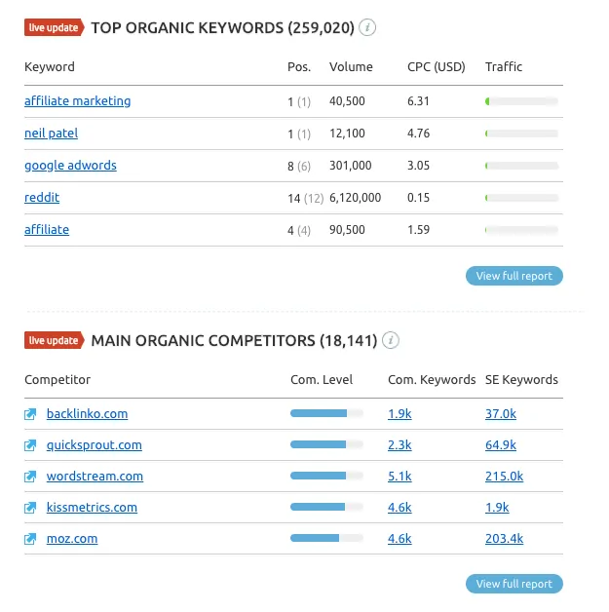Open external link icon for moz.com

30,539
